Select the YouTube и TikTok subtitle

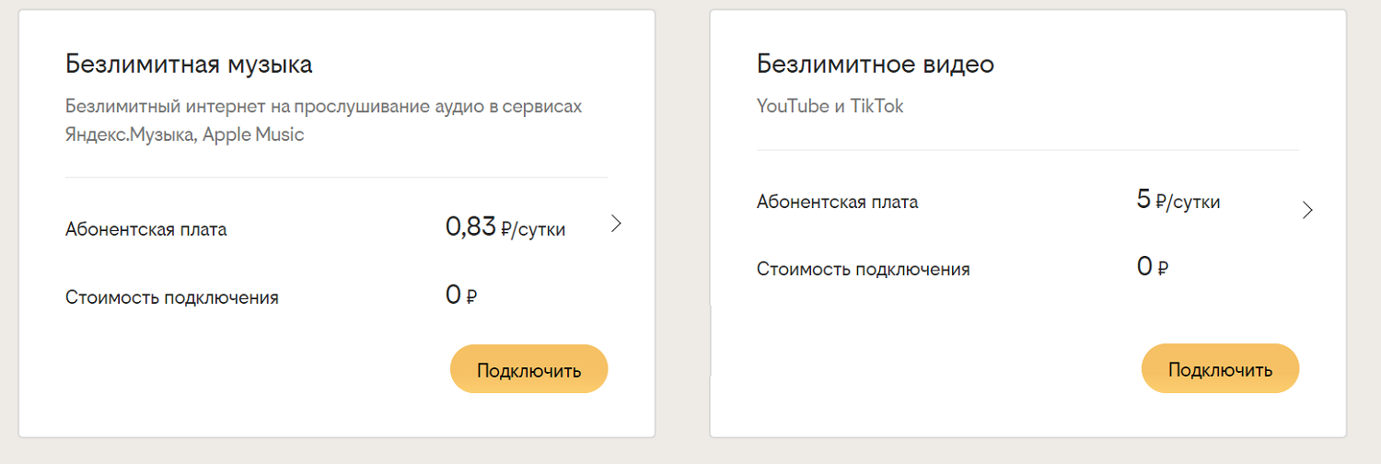point(830,107)
